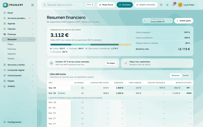Open alerts icon with badge 28
The width and height of the screenshot is (203, 127).
point(174,5)
